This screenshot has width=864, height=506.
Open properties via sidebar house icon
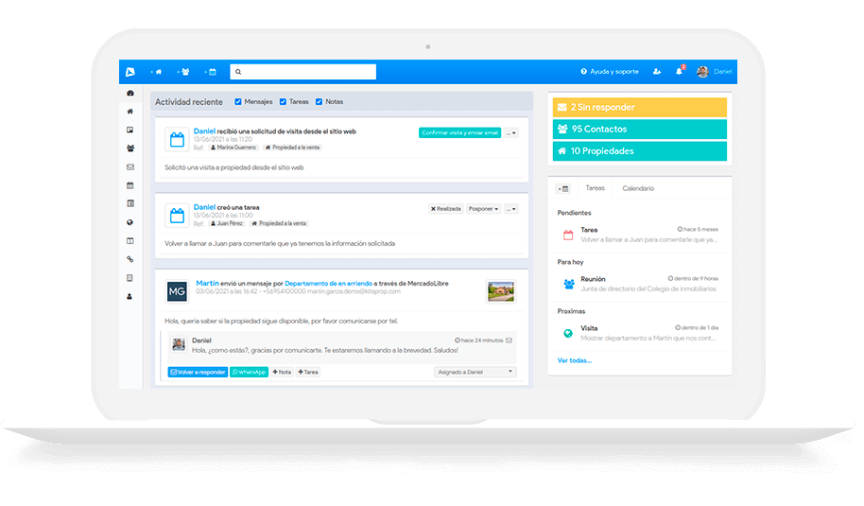(x=130, y=112)
